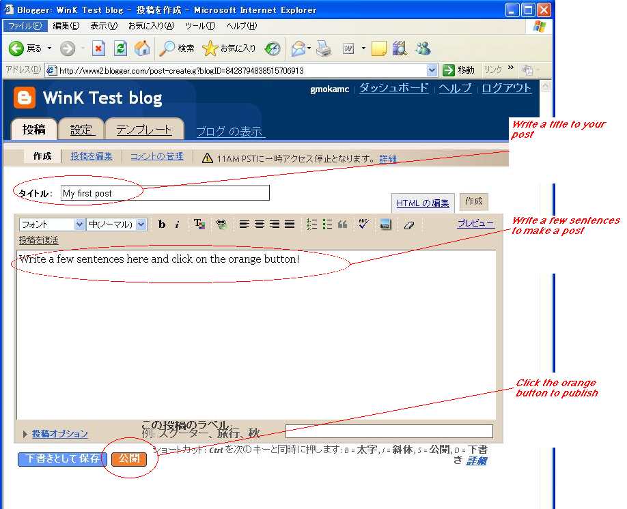Open the ヘルプ(H) menu
627x509 pixels.
(x=242, y=26)
